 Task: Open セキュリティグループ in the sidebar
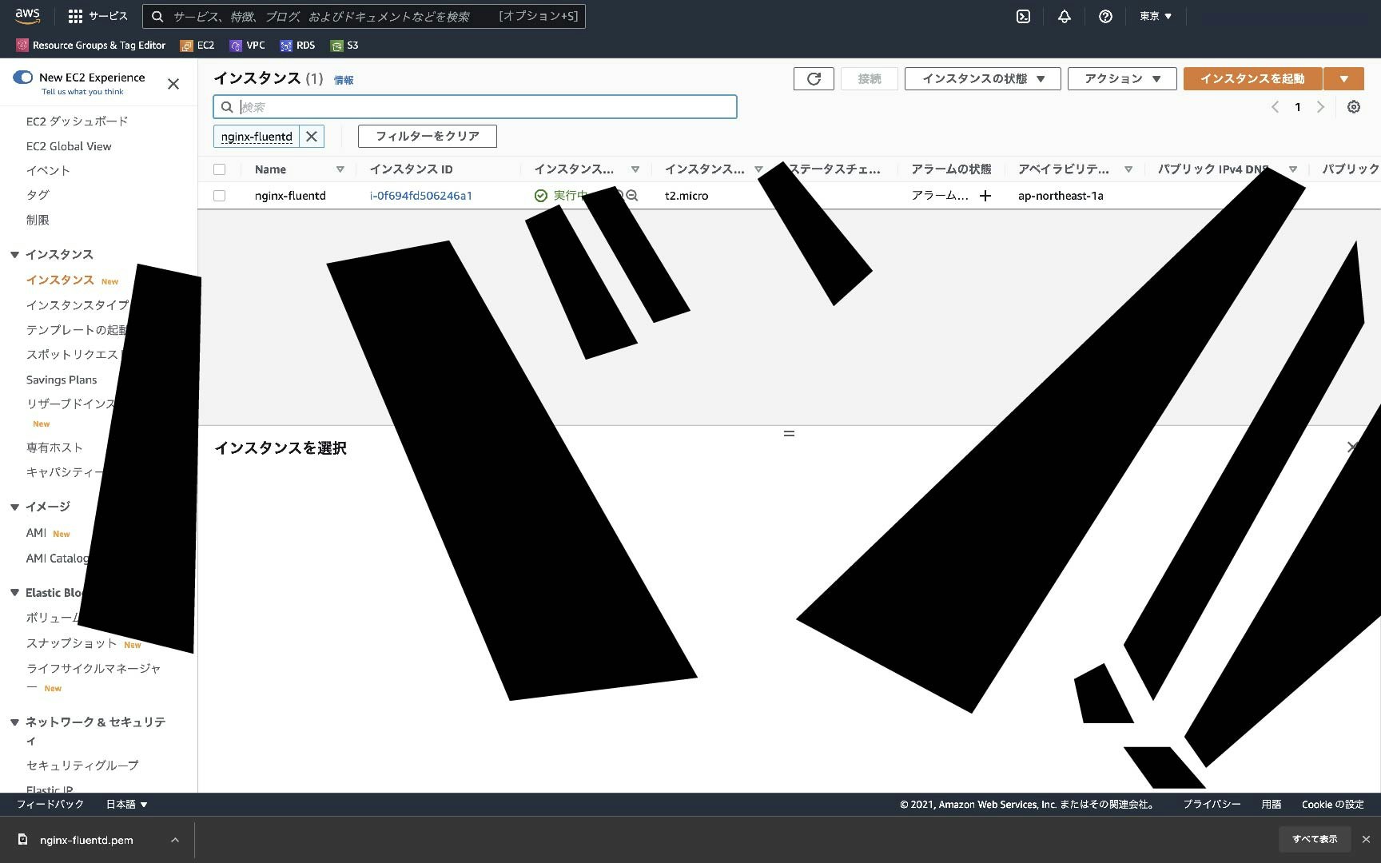click(82, 766)
